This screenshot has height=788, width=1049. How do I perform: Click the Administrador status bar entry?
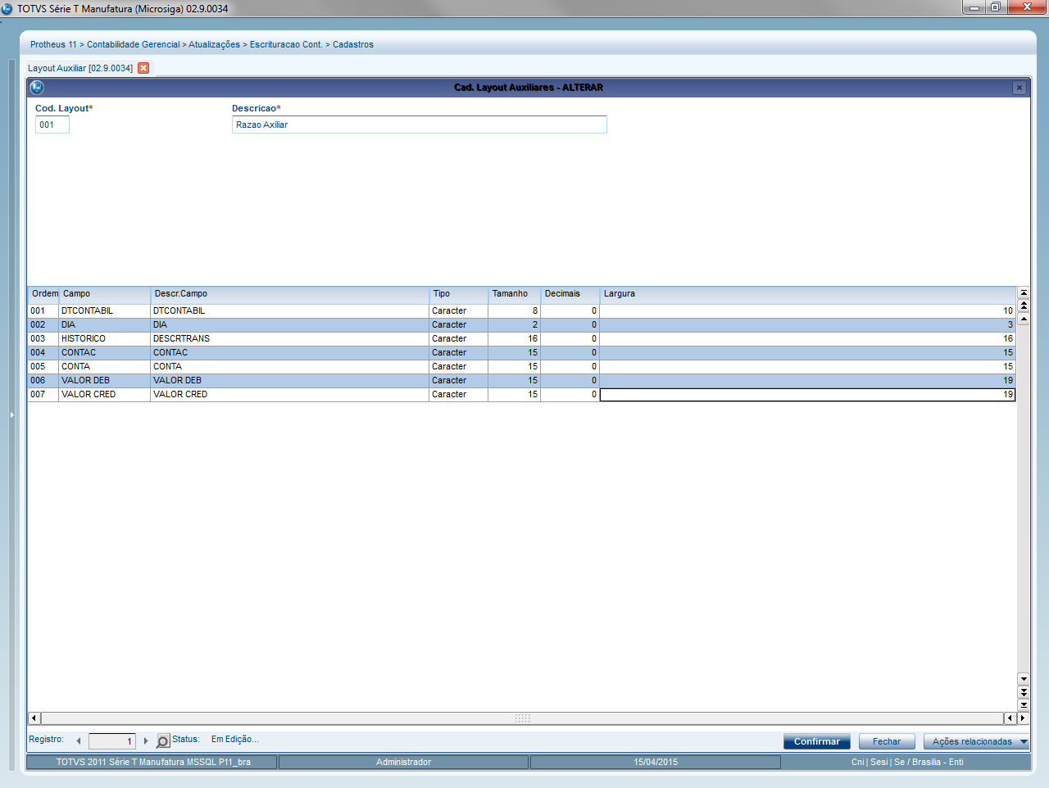click(x=404, y=762)
